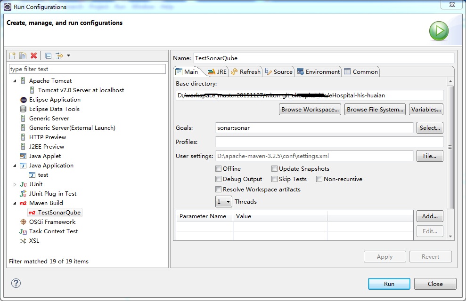Click the Collapse All toolbar icon
The height and width of the screenshot is (301, 466).
[x=48, y=55]
